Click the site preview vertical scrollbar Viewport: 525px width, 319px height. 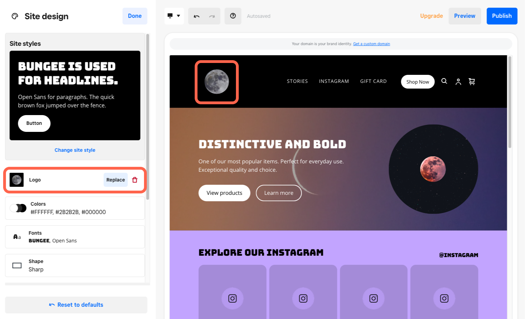[x=510, y=102]
